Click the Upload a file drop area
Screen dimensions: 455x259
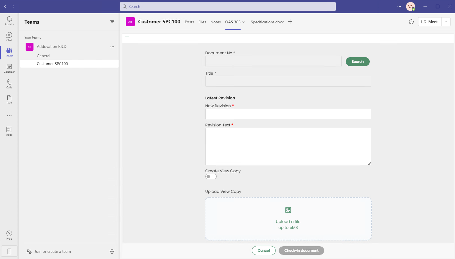click(x=288, y=219)
